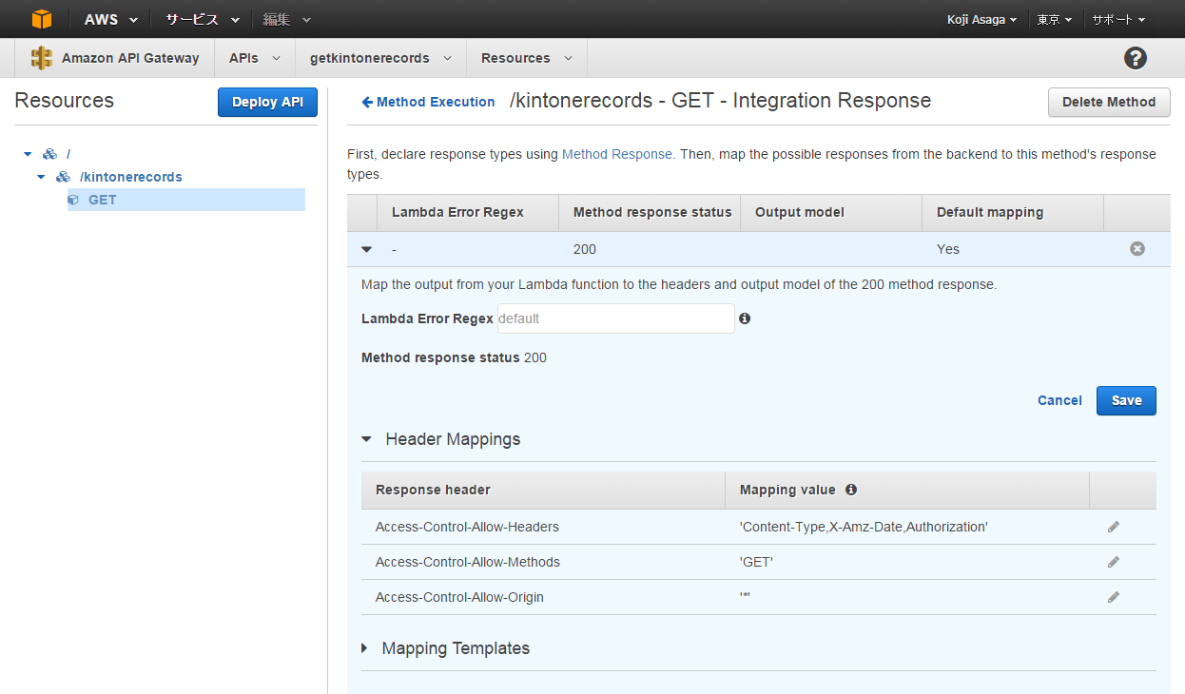Click the AWS home cube icon
The width and height of the screenshot is (1185, 694).
tap(41, 18)
